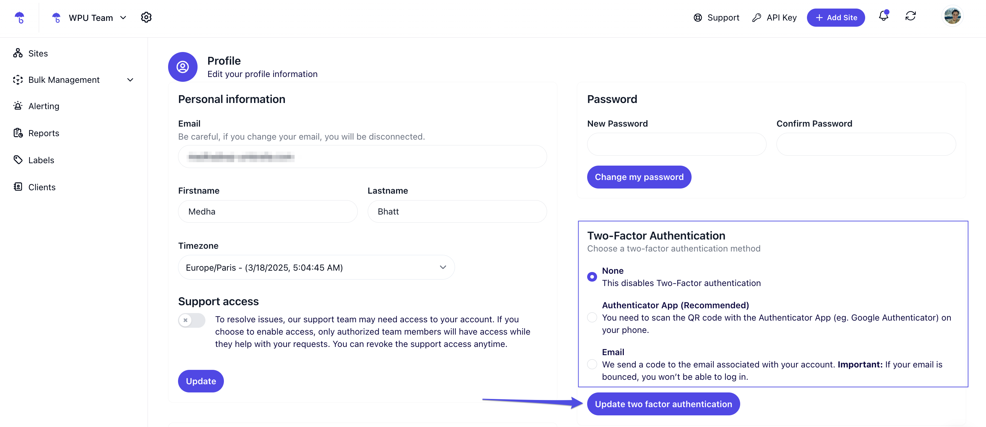The width and height of the screenshot is (986, 427).
Task: Open the notifications bell
Action: [x=883, y=16]
